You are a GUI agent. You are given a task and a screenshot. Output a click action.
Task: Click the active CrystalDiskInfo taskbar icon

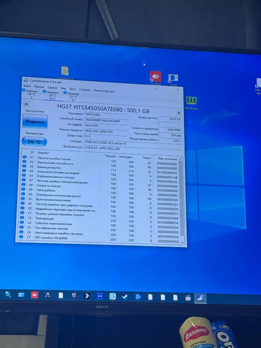[x=200, y=298]
